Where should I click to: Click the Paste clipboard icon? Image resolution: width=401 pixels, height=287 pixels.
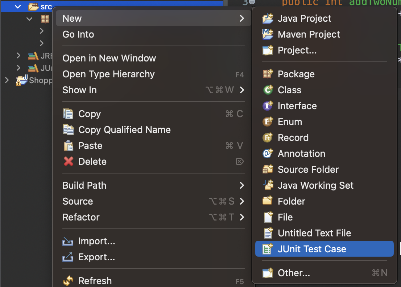(x=68, y=146)
